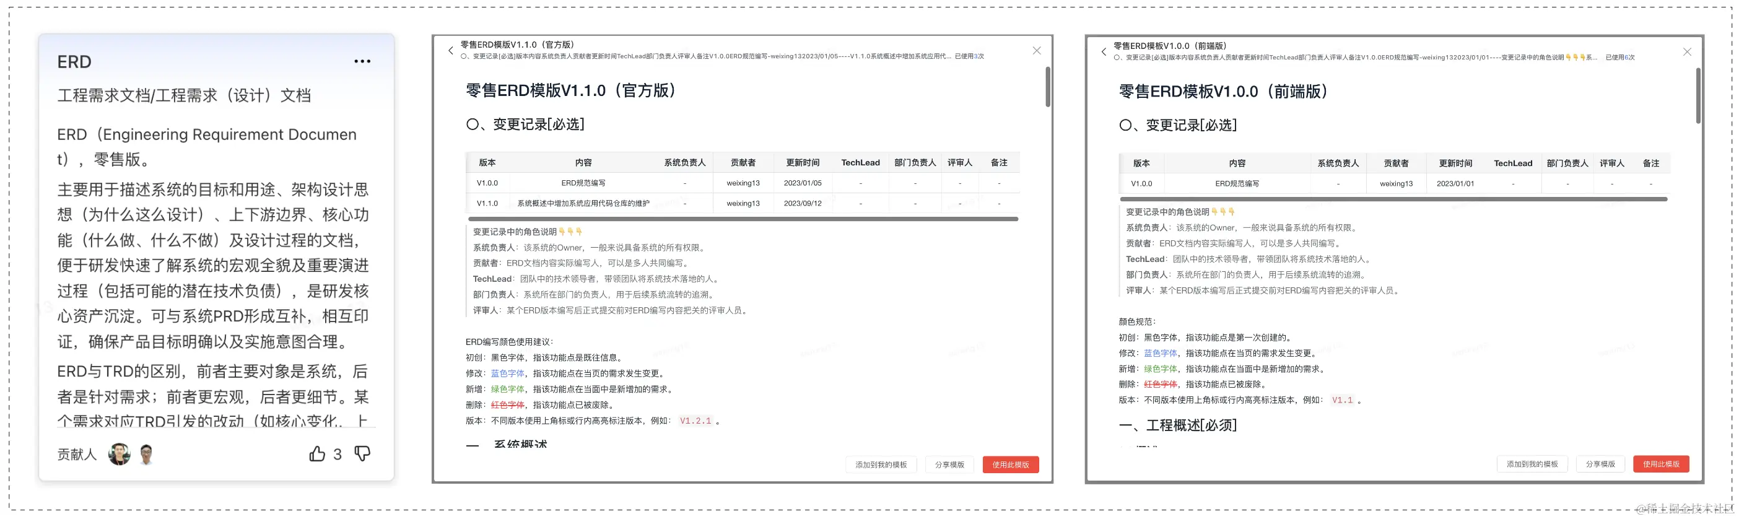The image size is (1739, 519).
Task: Click 贡献者 column header in frontend table
Action: [x=1396, y=164]
